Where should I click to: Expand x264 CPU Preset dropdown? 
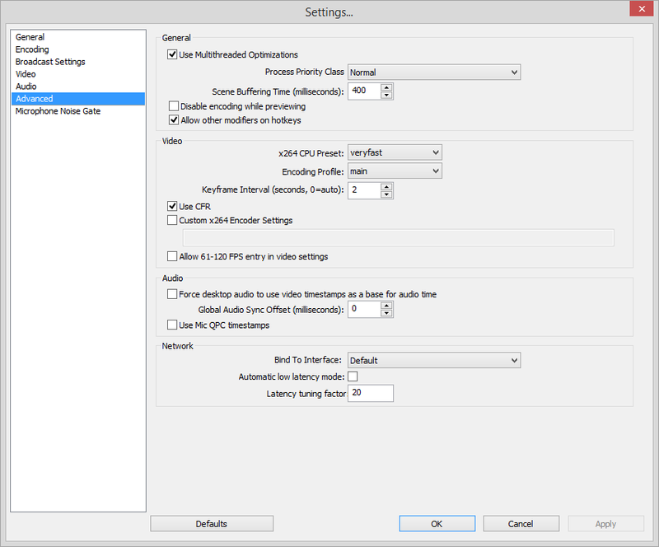pos(395,152)
